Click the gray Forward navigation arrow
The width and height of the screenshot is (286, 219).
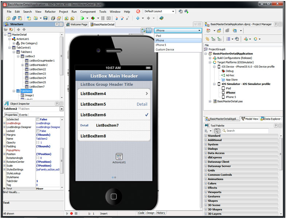(149, 18)
